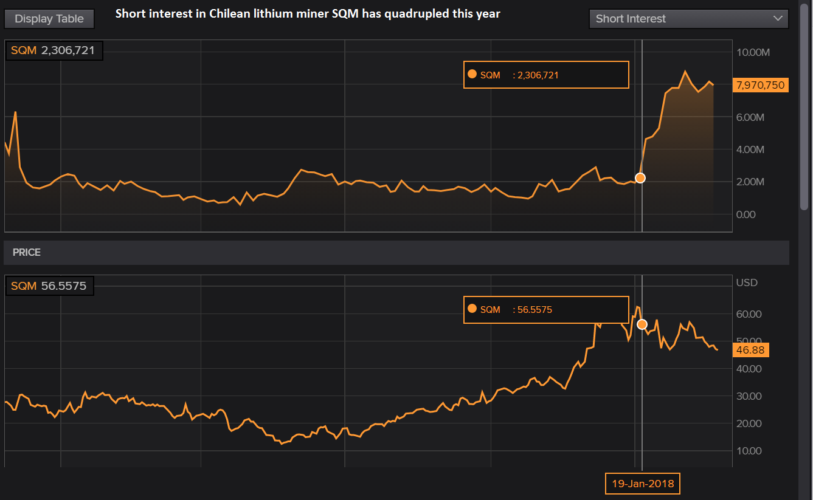813x500 pixels.
Task: Click the USD axis unit label
Action: click(747, 283)
